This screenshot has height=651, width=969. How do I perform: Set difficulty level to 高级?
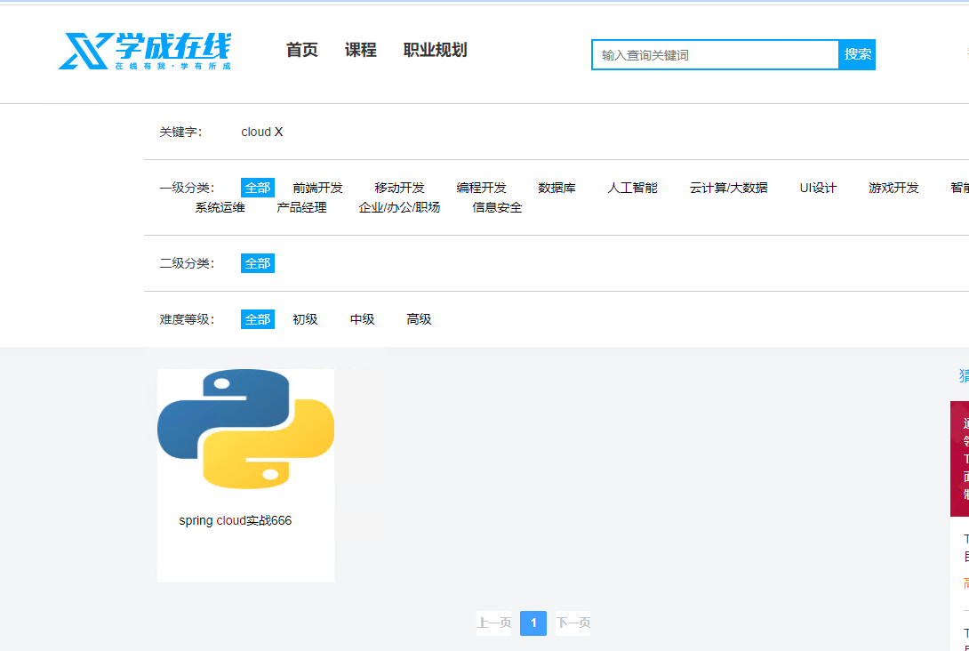419,319
